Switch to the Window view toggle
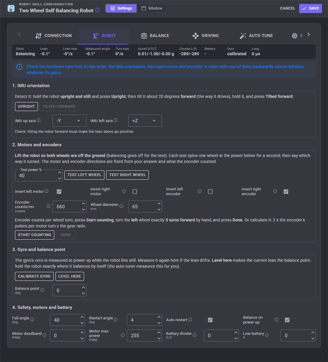 coord(152,8)
